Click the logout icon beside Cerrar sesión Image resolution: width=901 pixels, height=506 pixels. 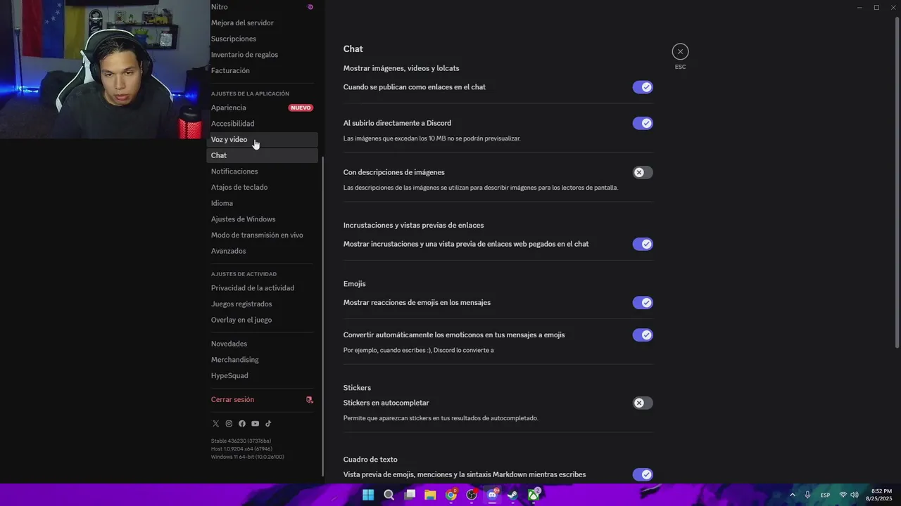(x=309, y=399)
